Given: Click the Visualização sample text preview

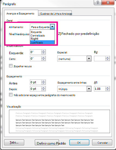Looking at the screenshot, I should [59, 121].
